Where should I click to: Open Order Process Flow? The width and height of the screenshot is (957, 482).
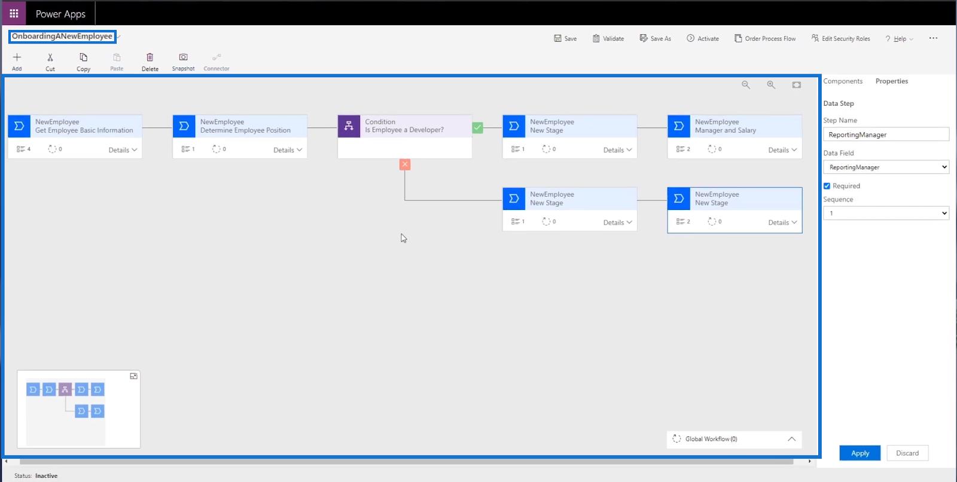pos(765,38)
